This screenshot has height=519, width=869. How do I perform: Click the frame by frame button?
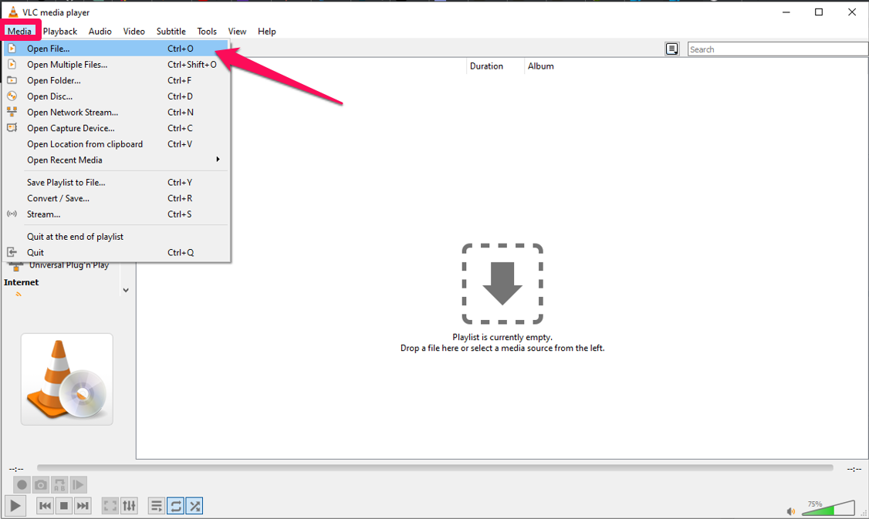click(78, 485)
